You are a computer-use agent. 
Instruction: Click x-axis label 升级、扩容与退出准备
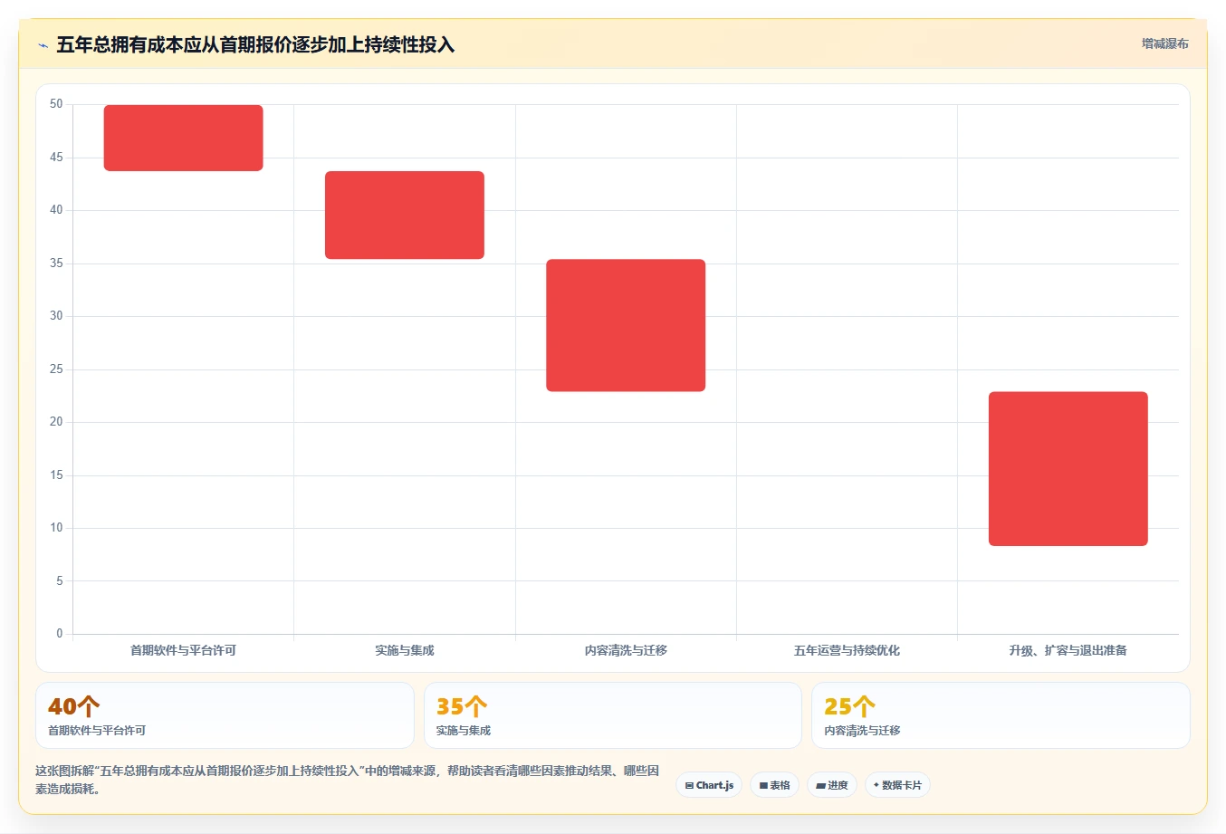pos(1068,650)
